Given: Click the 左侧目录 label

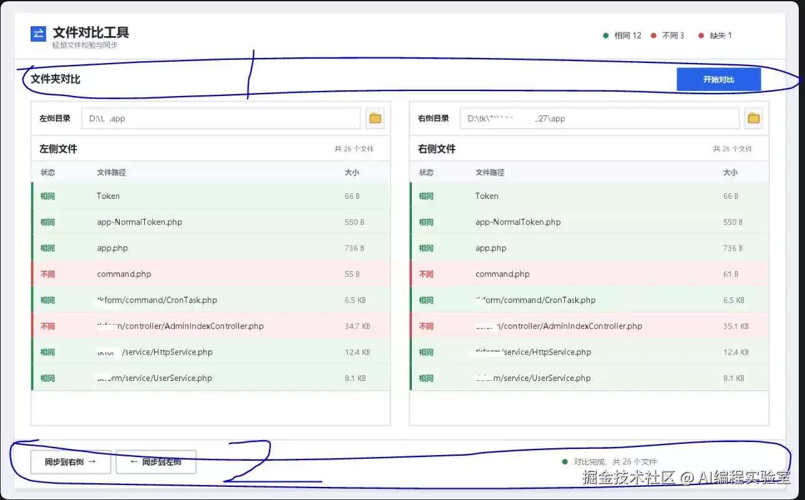Looking at the screenshot, I should pos(55,118).
